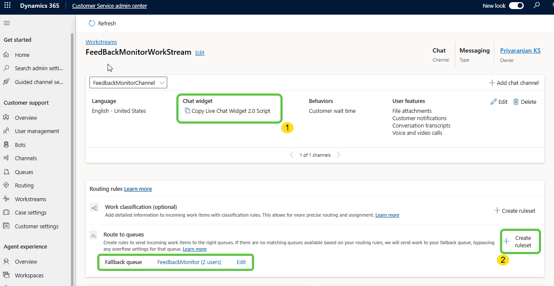Click the Refresh icon in toolbar
Screen dimensions: 554x286
(x=92, y=23)
